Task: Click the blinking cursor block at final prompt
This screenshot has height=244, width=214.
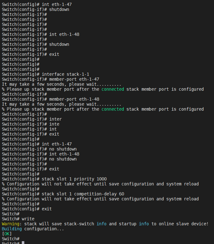Action: tap(23, 243)
